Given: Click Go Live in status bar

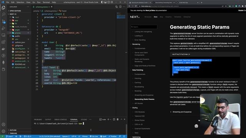Looking at the screenshot, I should point(94,136).
